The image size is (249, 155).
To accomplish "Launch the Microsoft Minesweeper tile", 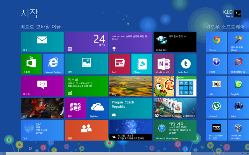I will coord(175,130).
